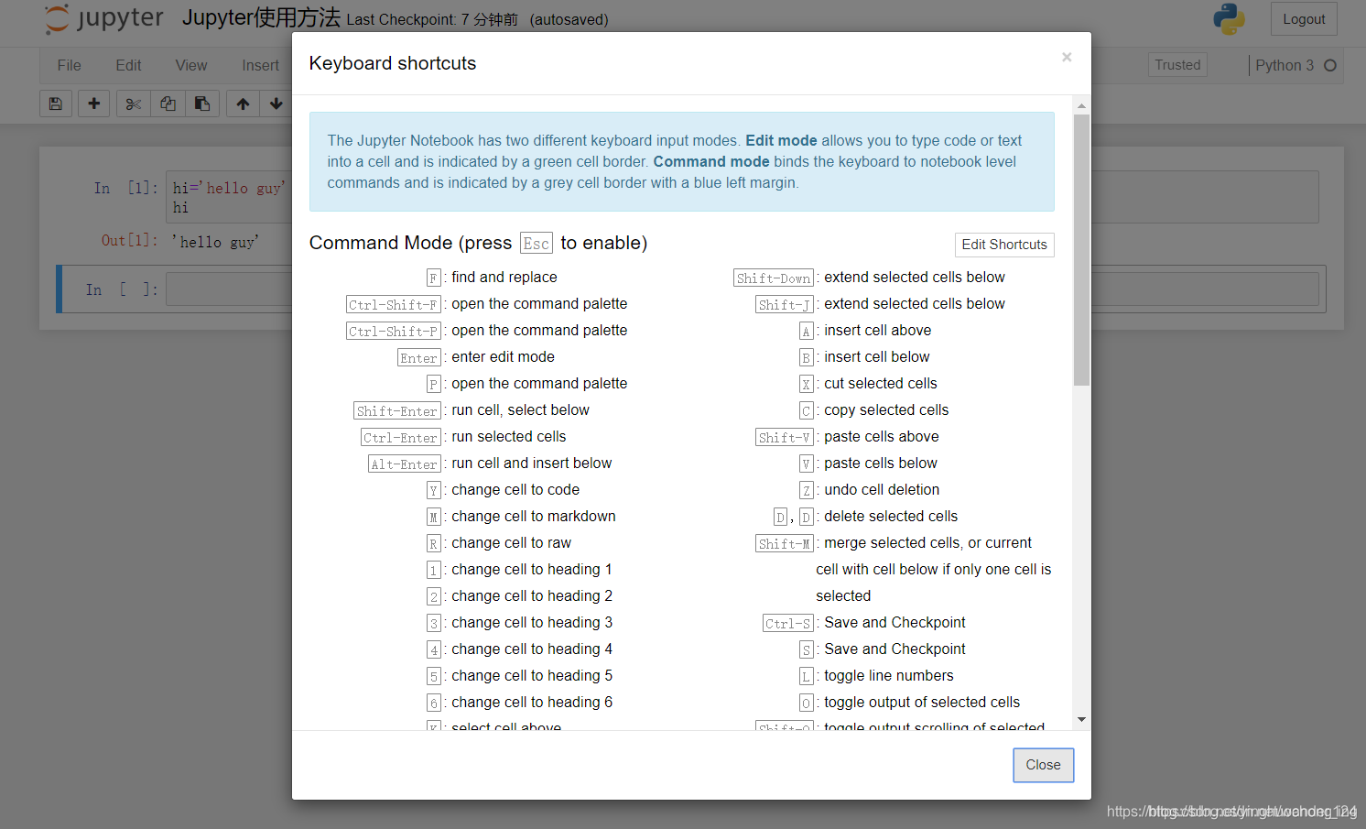Click the Python 3 kernel name
This screenshot has width=1366, height=829.
(1285, 66)
